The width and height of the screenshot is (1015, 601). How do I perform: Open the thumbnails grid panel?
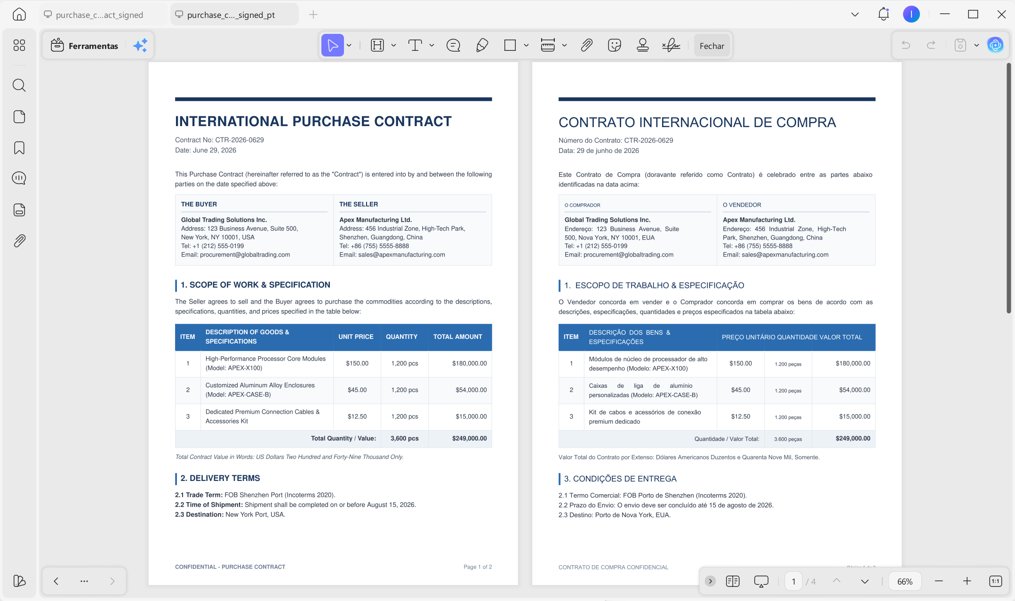pyautogui.click(x=19, y=45)
